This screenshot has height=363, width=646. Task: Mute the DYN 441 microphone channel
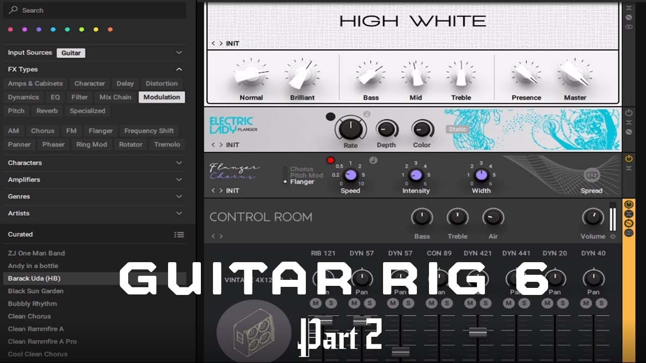(x=509, y=303)
